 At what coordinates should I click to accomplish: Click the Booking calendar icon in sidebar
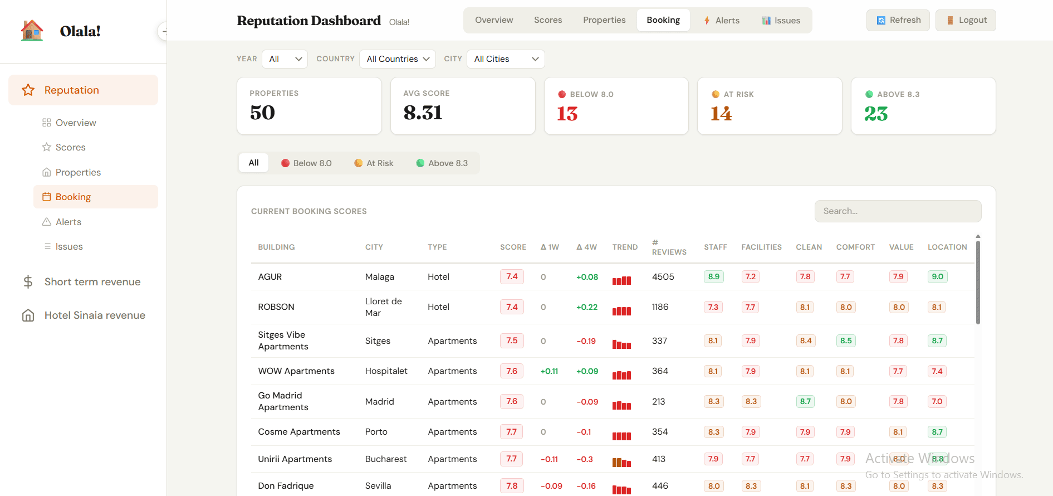(x=47, y=197)
